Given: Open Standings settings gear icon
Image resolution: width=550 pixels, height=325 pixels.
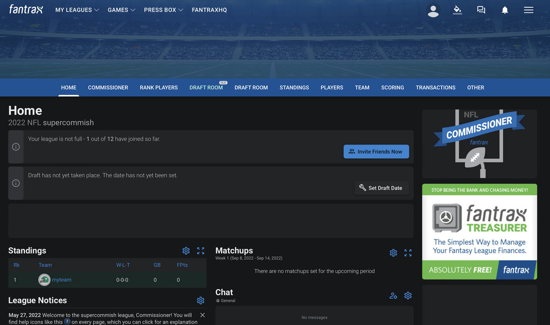Looking at the screenshot, I should tap(186, 251).
